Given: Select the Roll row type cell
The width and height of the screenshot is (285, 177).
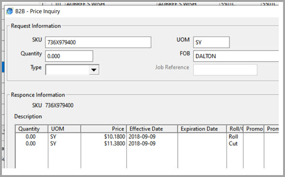Looking at the screenshot, I should point(233,136).
